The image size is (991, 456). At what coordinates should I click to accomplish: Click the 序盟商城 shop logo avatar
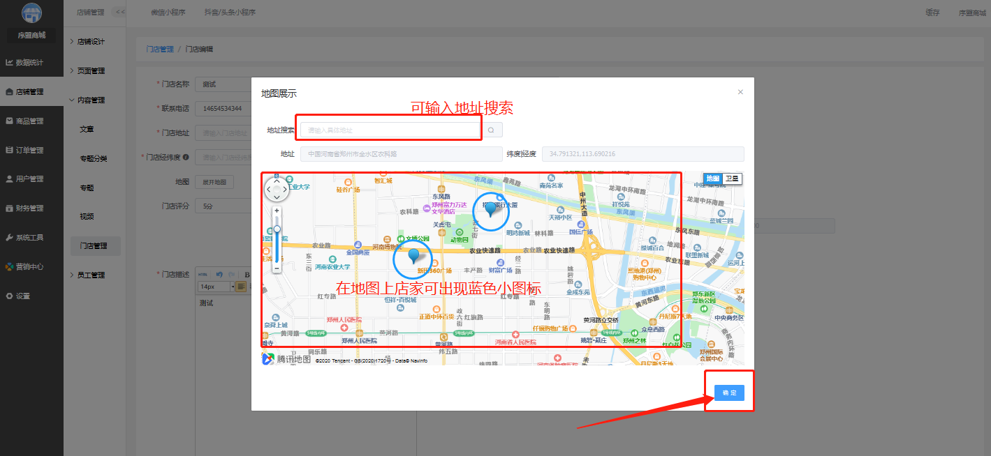31,14
